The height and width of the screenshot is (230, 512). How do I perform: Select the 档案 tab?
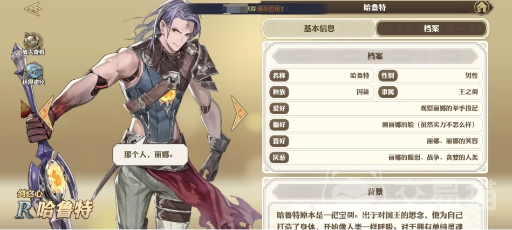coord(431,29)
